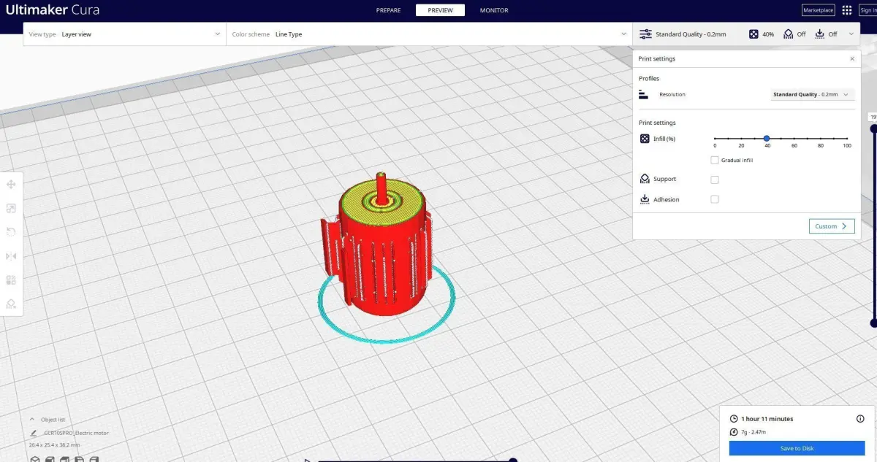Open the Color scheme dropdown

click(429, 34)
